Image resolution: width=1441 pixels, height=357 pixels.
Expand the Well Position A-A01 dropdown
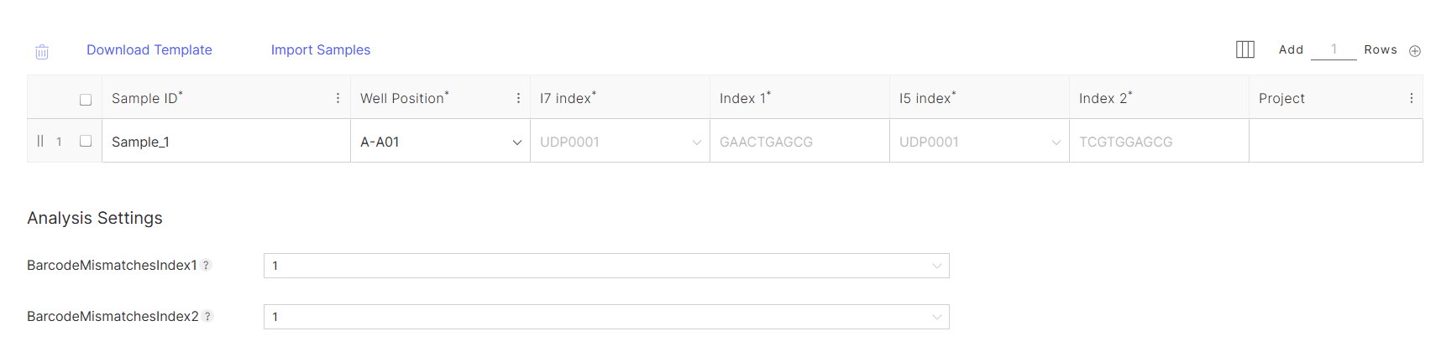(516, 142)
